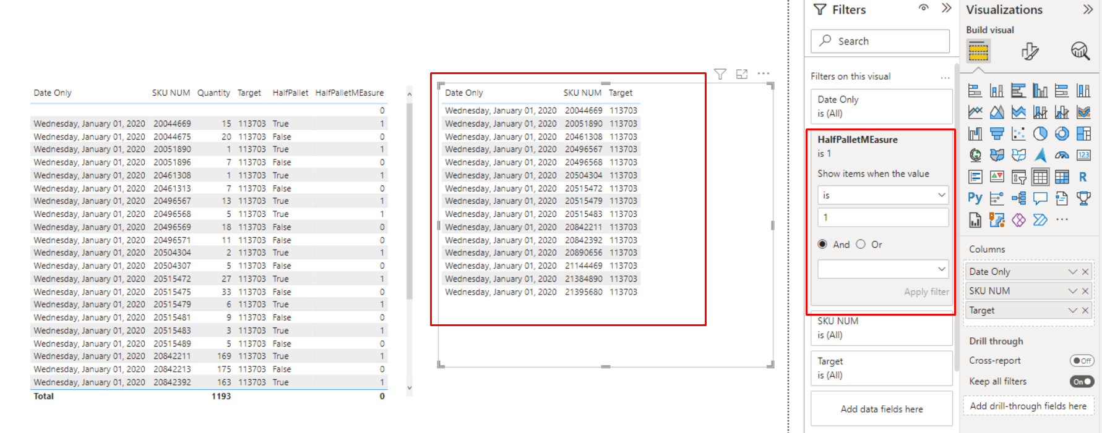1102x433 pixels.
Task: Select the Stacked bar chart visual
Action: tap(975, 91)
